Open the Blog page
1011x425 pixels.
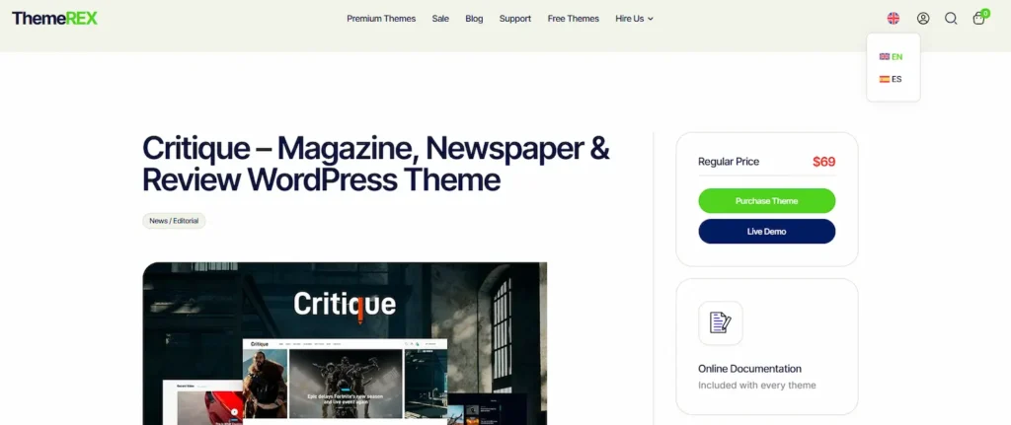coord(474,19)
